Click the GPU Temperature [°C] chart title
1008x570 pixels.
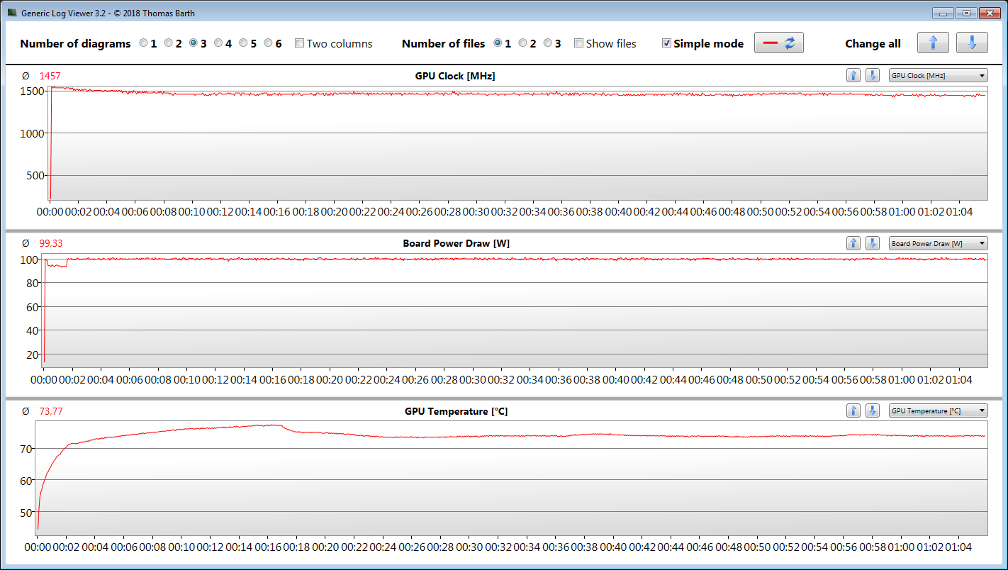[456, 411]
